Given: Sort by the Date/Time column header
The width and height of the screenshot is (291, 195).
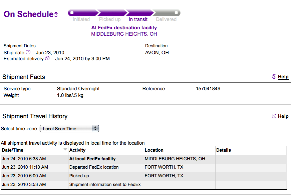Looking at the screenshot, I should (13, 150).
